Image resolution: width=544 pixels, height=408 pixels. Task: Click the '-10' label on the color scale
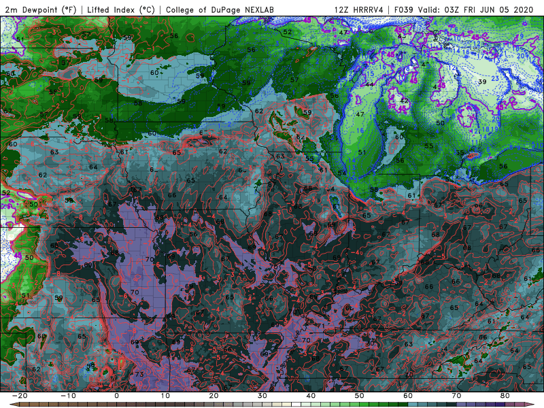pos(68,396)
